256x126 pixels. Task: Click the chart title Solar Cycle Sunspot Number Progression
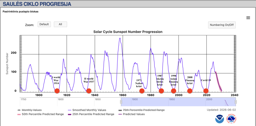click(x=128, y=32)
